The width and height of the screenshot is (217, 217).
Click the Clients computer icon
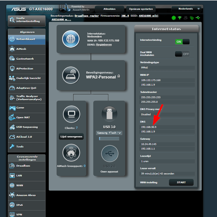pyautogui.click(x=72, y=114)
